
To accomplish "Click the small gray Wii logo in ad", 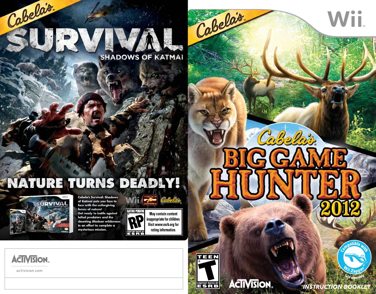I will pos(133,200).
